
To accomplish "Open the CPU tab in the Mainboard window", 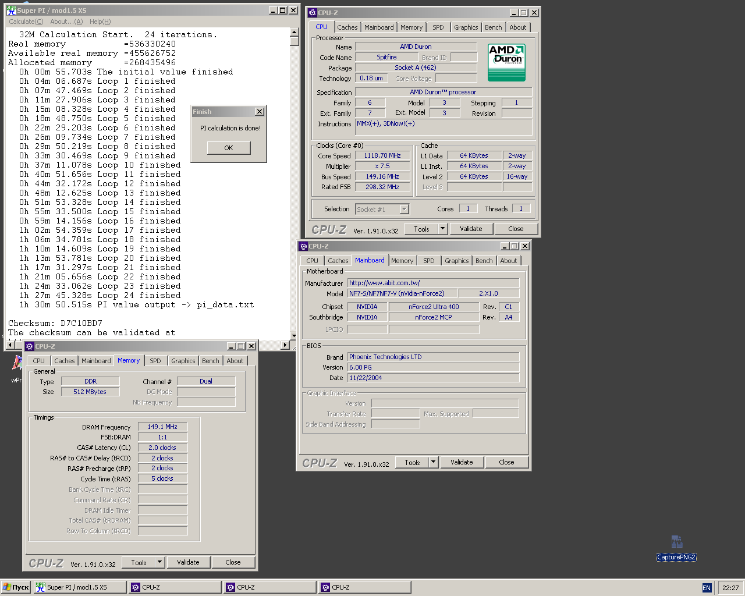I will tap(313, 261).
